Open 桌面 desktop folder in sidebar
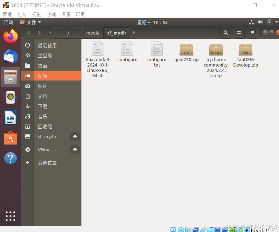 click(51, 66)
